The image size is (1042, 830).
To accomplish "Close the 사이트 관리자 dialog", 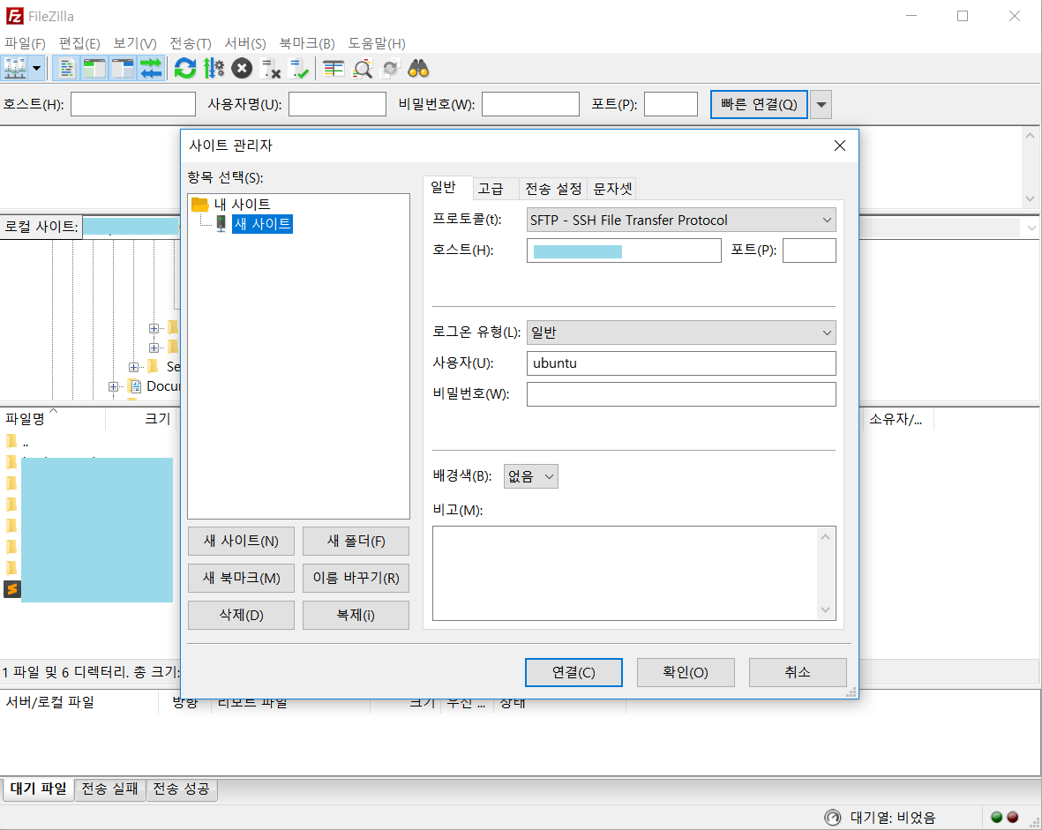I will (x=840, y=146).
